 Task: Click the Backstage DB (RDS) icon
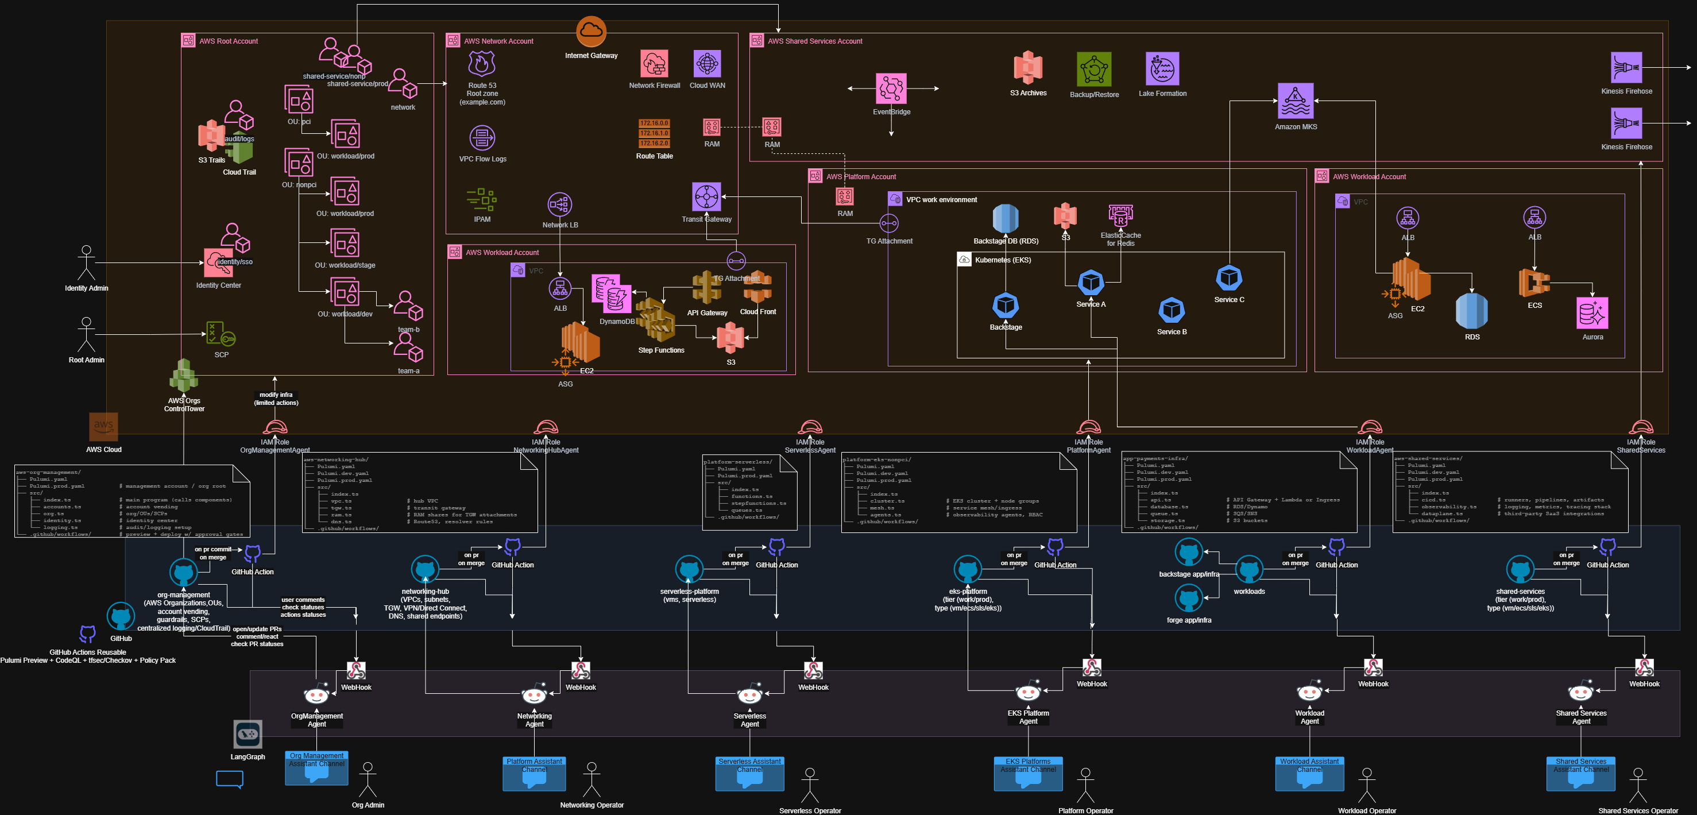1006,219
